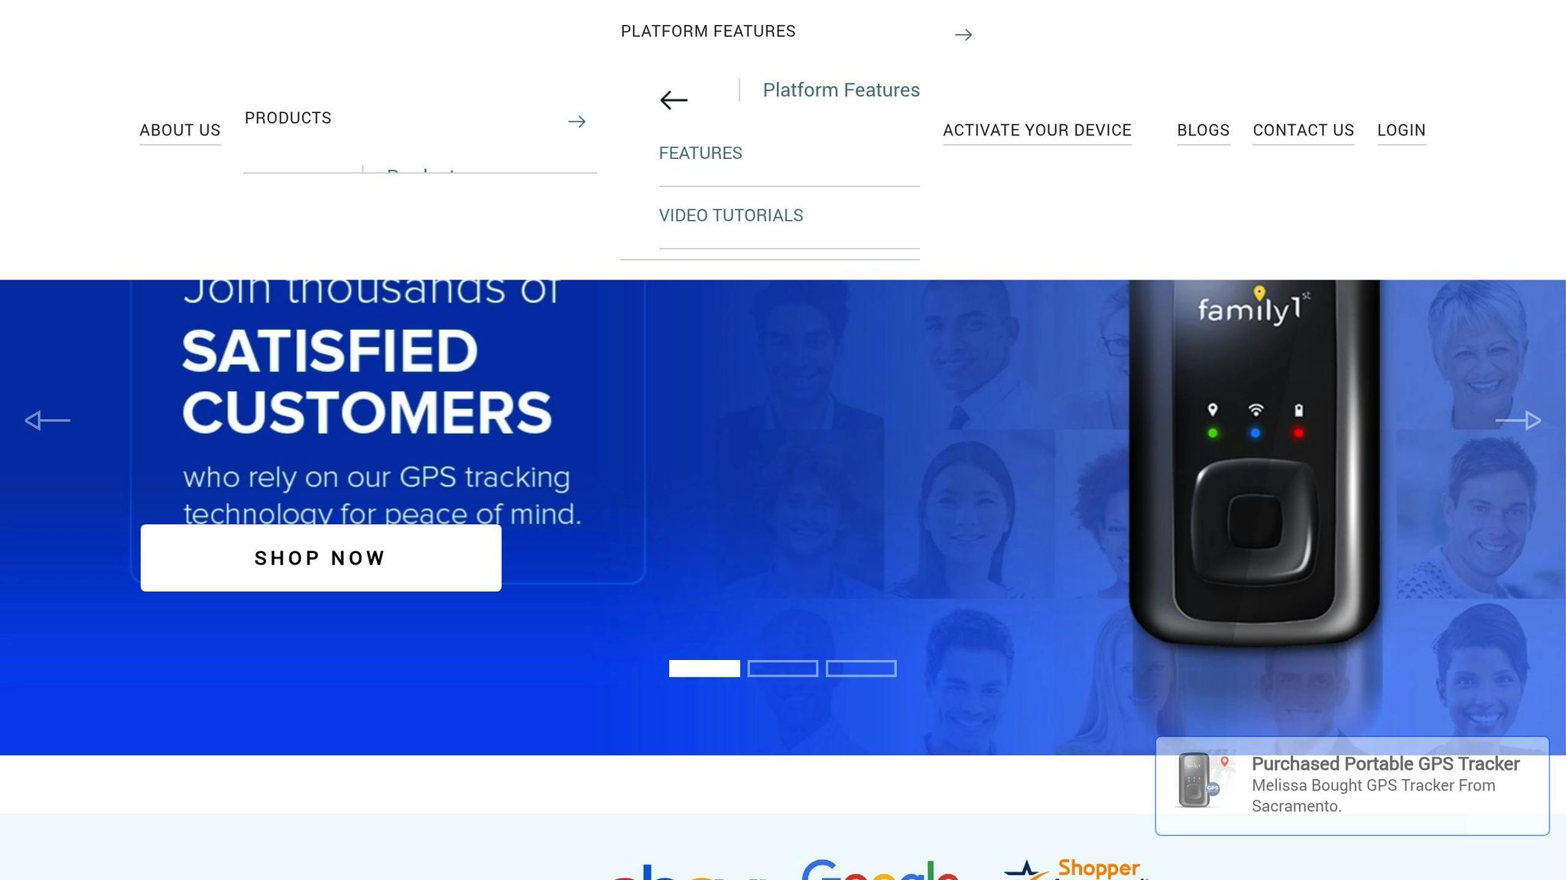The width and height of the screenshot is (1566, 880).
Task: Open the Platform Features dropdown heading
Action: [x=708, y=31]
